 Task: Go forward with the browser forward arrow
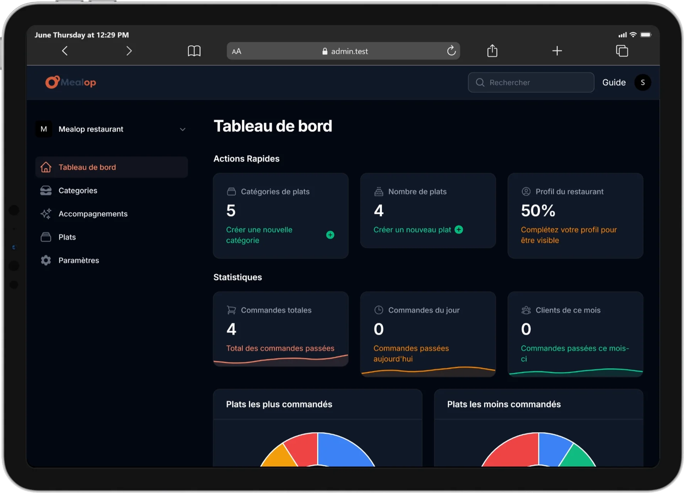pos(129,51)
